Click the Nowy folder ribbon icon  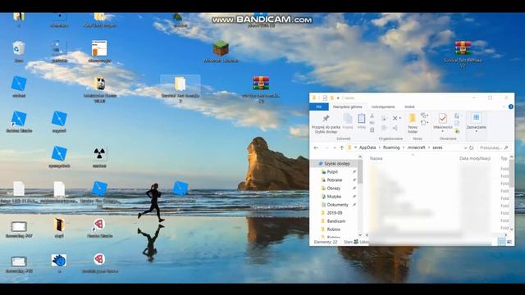(413, 124)
